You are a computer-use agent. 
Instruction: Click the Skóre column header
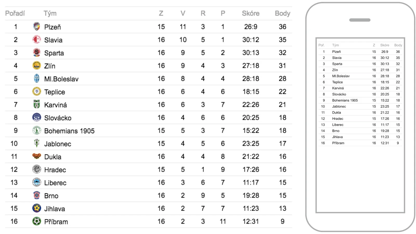pos(251,13)
